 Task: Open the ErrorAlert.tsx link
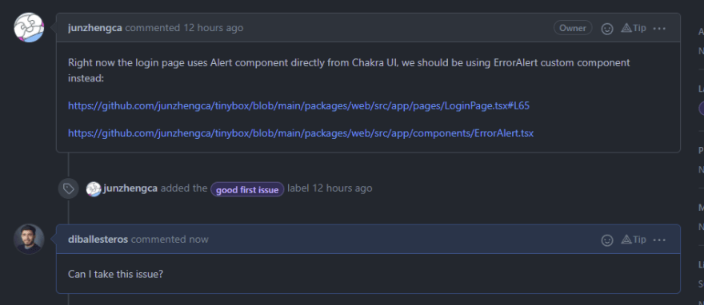pyautogui.click(x=301, y=133)
